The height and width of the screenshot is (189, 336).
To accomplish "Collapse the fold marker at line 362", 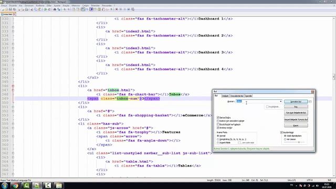I will tap(13, 153).
